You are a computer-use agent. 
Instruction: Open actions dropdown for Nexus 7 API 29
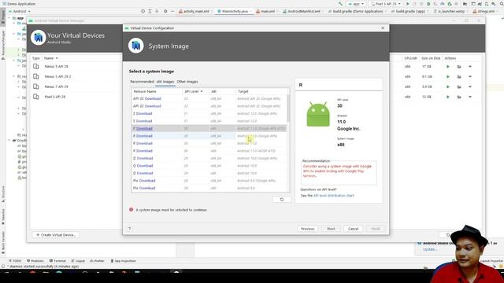[x=470, y=86]
